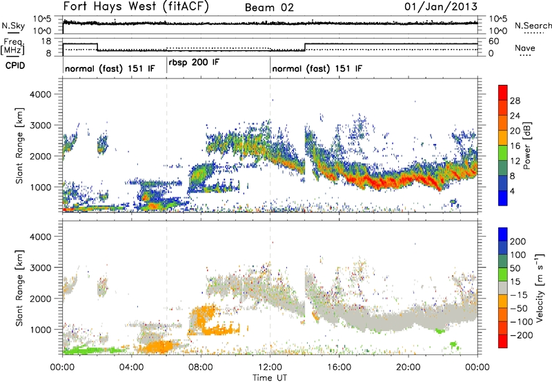Image resolution: width=552 pixels, height=382 pixels.
Task: Click the '28' tick of the power colorbar
Action: coord(515,101)
